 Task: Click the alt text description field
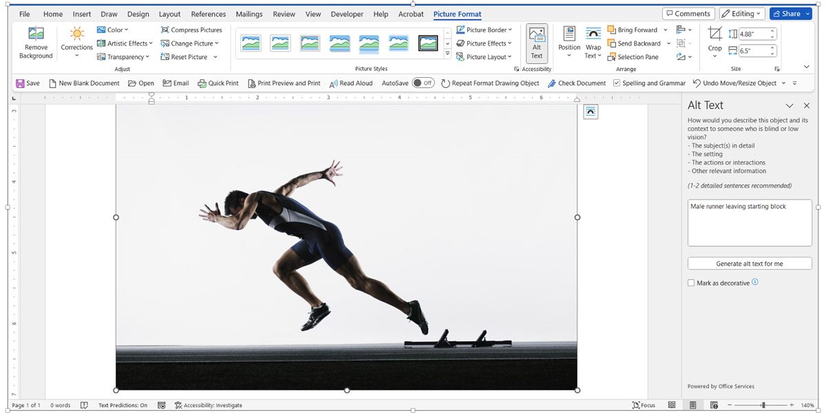[x=749, y=223]
